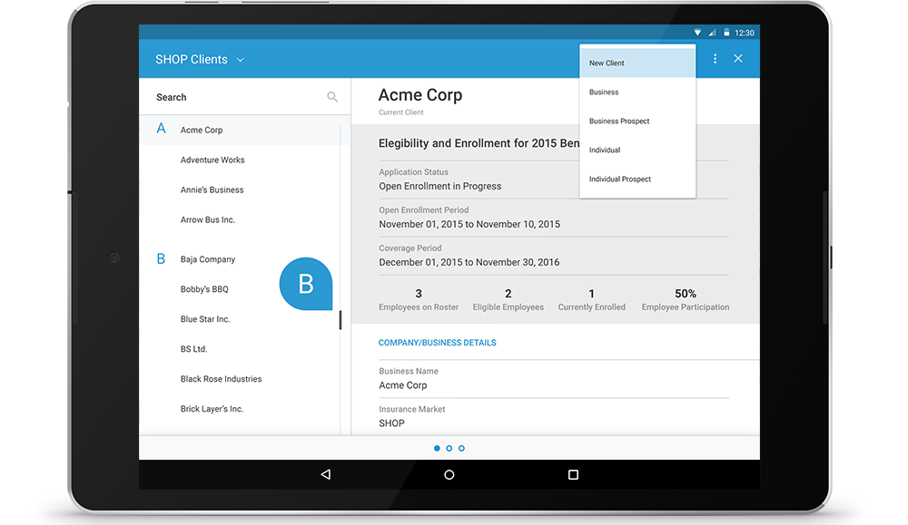Click the 12:30 status bar clock

point(745,33)
